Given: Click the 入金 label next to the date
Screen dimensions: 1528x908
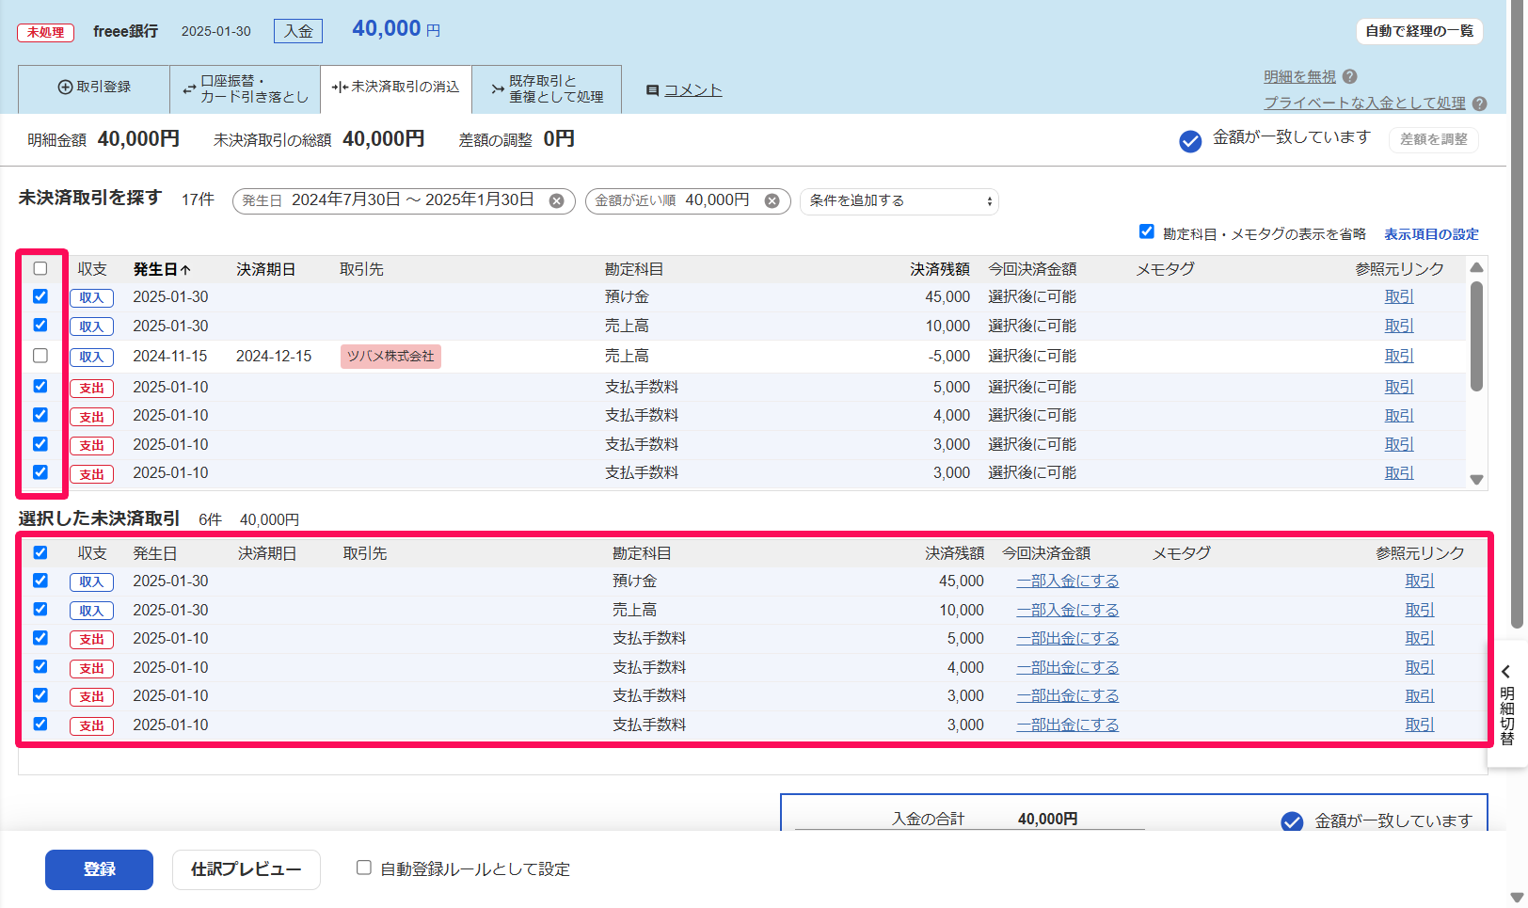Looking at the screenshot, I should click(x=298, y=31).
